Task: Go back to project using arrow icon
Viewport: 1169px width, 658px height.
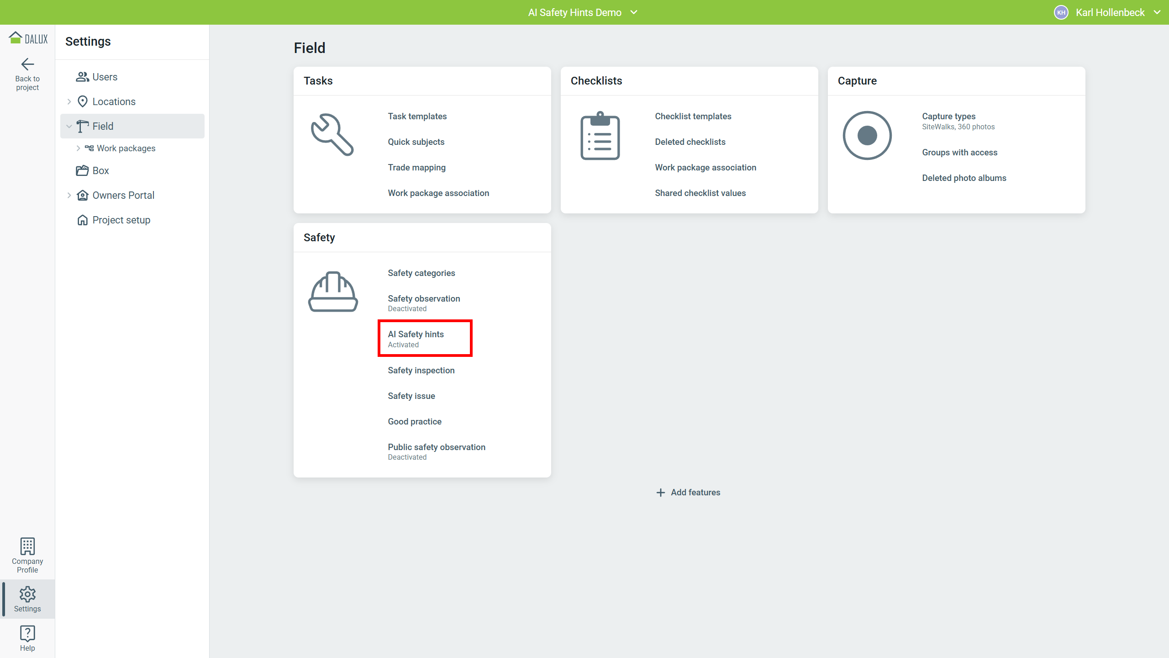Action: pyautogui.click(x=27, y=64)
